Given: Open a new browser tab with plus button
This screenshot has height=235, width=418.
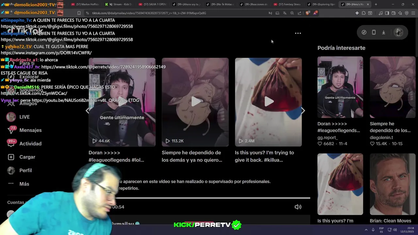Looking at the screenshot, I should click(376, 4).
